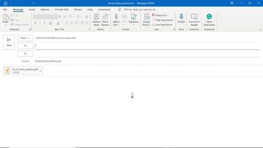Open Immersive Reader

194,20
